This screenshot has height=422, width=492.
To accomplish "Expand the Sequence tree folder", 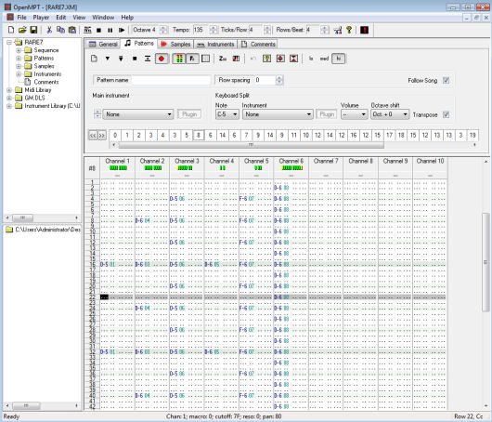I will 19,50.
